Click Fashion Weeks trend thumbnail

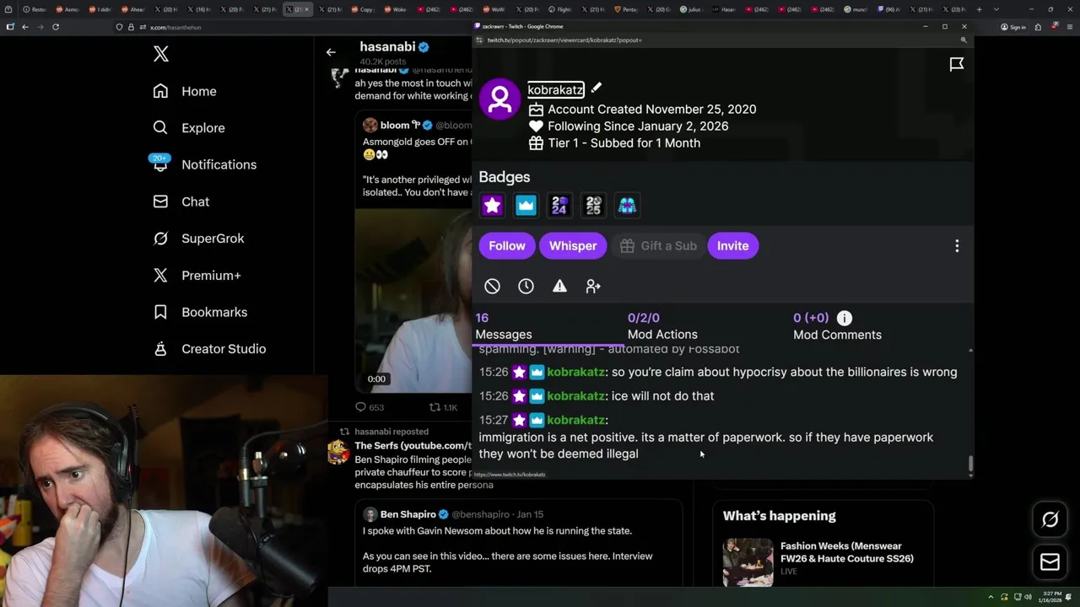tap(748, 562)
